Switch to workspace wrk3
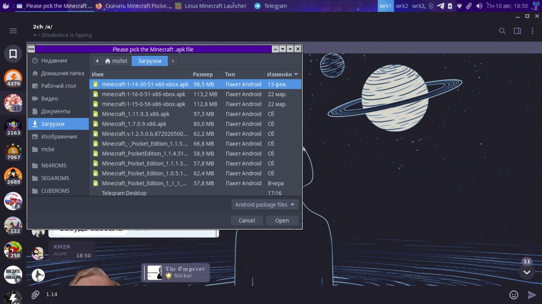This screenshot has width=542, height=304. click(x=418, y=6)
